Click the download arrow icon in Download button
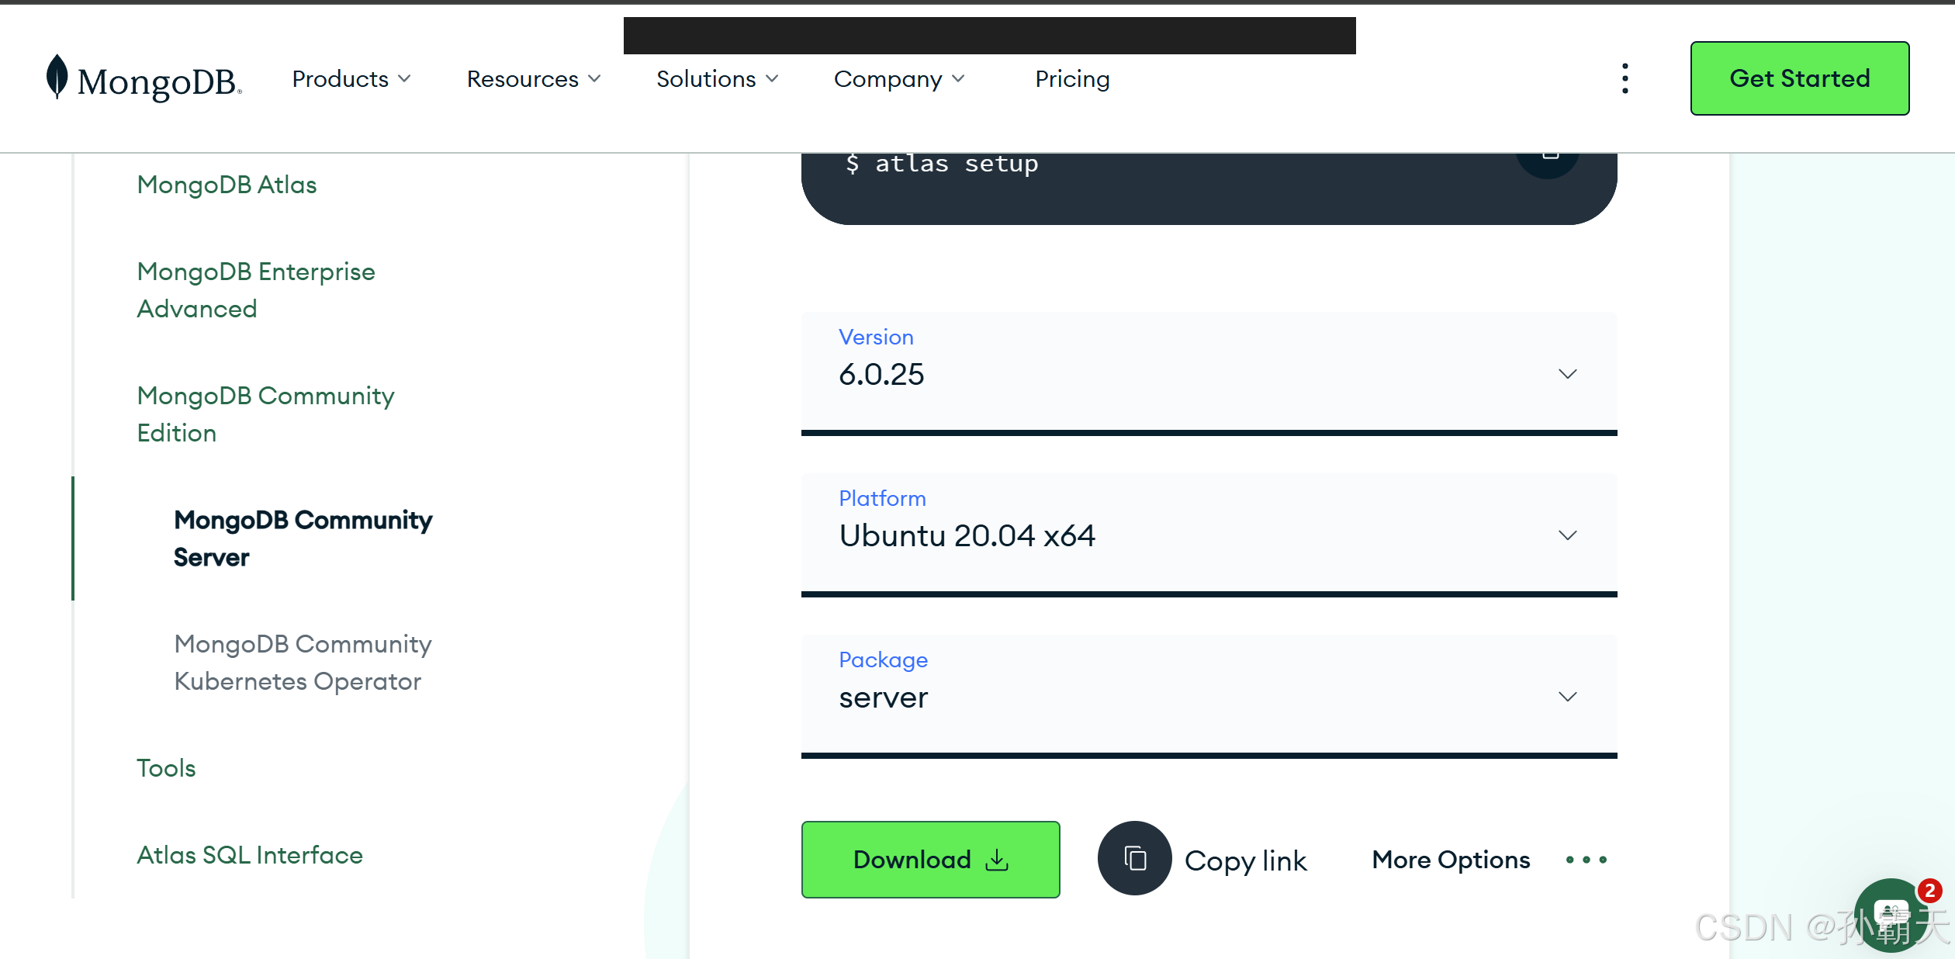Viewport: 1955px width, 959px height. pyautogui.click(x=997, y=860)
